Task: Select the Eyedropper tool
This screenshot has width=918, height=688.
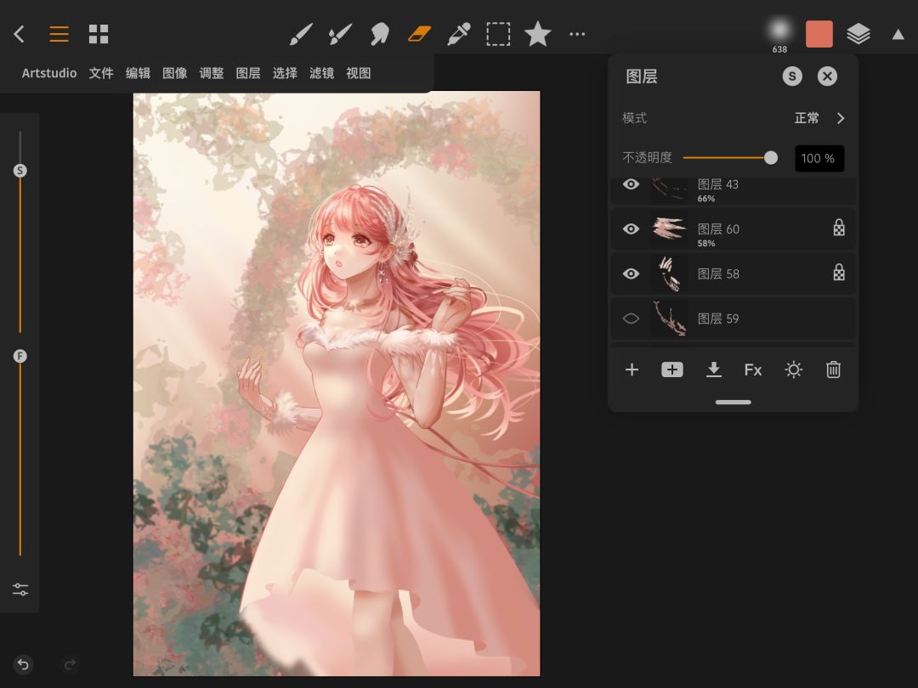Action: pos(459,34)
